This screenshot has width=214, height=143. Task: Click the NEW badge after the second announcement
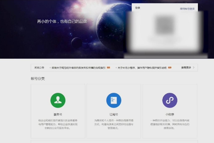pos(170,67)
